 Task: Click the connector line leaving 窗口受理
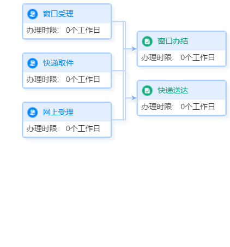pyautogui.click(x=118, y=21)
